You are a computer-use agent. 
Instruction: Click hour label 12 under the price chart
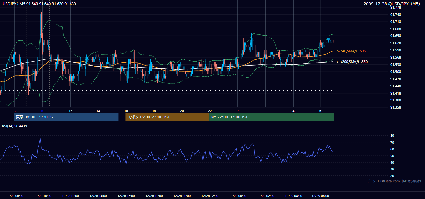tap(71, 111)
